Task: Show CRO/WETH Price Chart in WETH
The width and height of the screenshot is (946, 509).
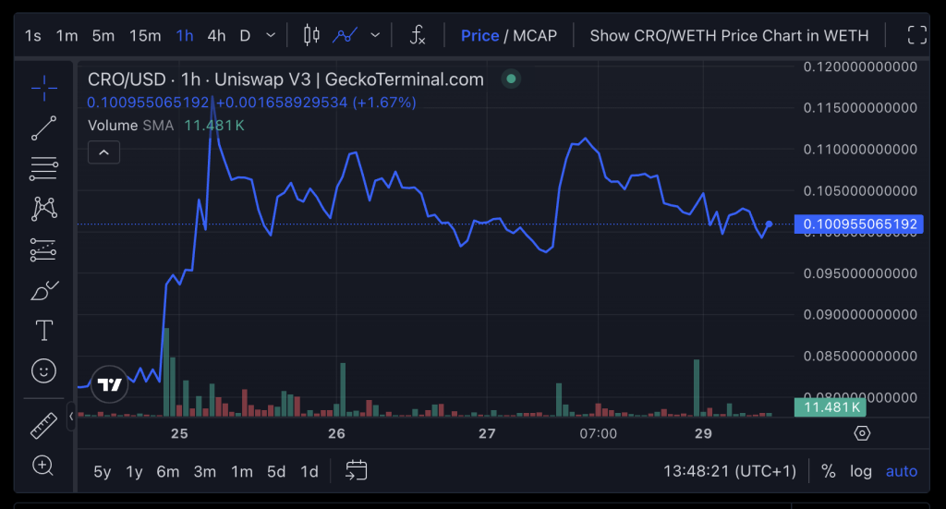Action: (x=730, y=36)
